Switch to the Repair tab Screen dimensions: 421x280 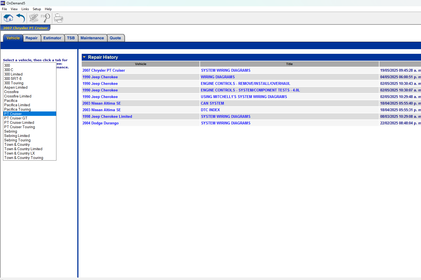(32, 38)
